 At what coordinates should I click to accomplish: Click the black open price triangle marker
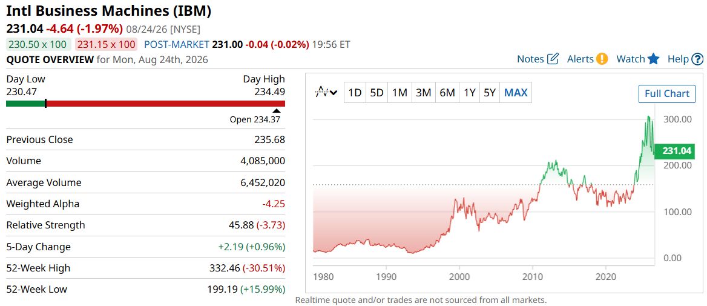point(277,110)
